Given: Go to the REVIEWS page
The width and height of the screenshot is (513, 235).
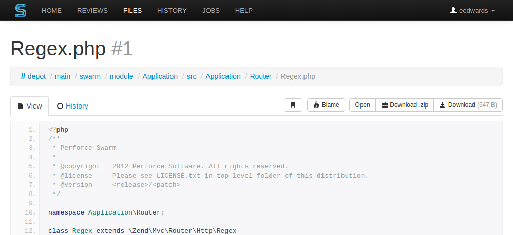Looking at the screenshot, I should point(92,10).
